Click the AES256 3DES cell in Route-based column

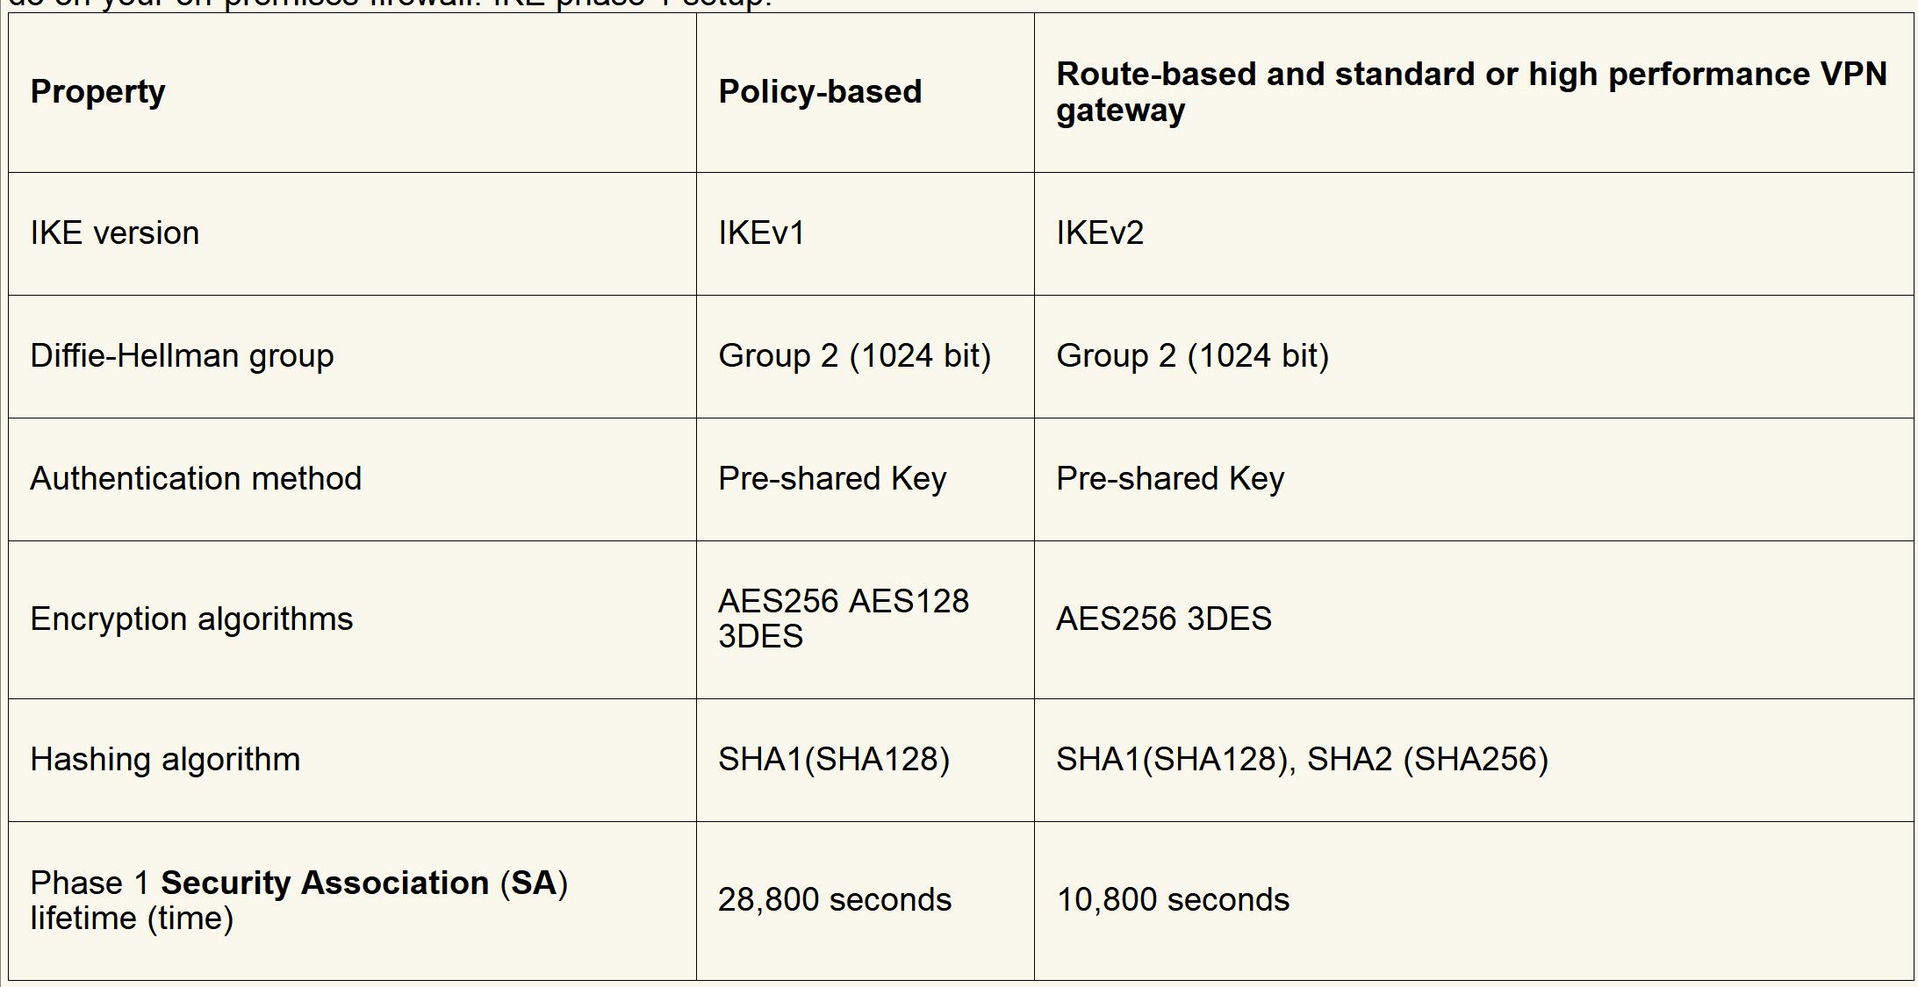(x=1163, y=619)
